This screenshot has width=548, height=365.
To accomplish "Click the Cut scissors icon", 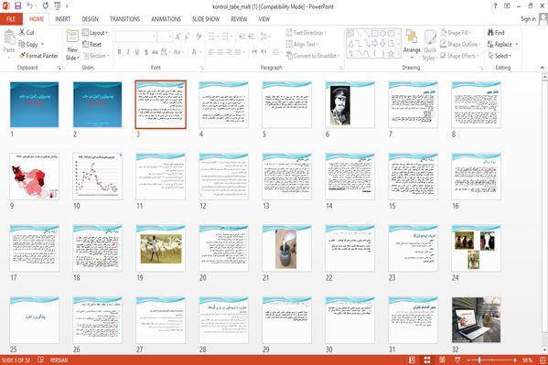I will (22, 32).
